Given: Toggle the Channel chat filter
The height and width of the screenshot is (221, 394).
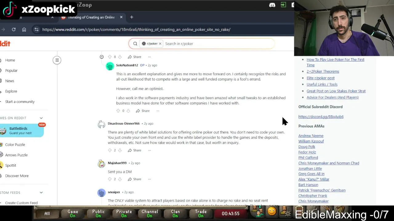Looking at the screenshot, I should [150, 214].
